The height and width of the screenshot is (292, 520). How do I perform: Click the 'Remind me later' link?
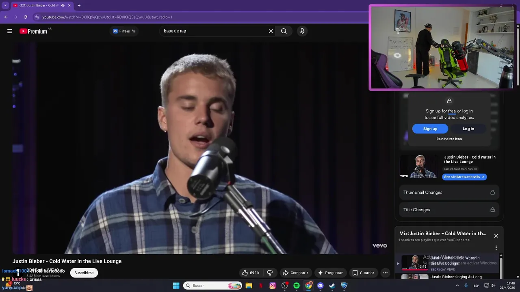point(449,139)
